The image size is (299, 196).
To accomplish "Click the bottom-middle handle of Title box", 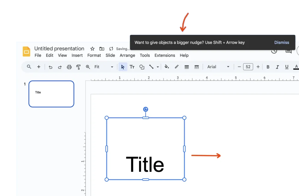I will coord(146,180).
